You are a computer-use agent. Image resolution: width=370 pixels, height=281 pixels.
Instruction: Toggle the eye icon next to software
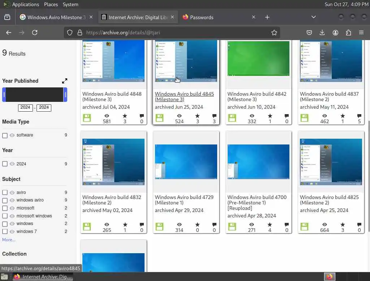12,135
